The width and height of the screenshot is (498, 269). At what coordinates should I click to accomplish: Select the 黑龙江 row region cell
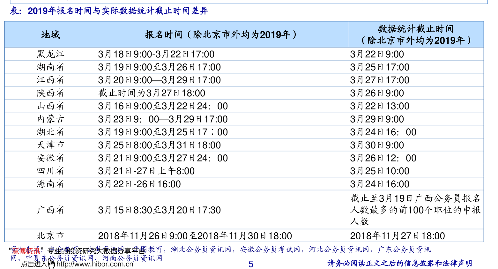pos(50,54)
